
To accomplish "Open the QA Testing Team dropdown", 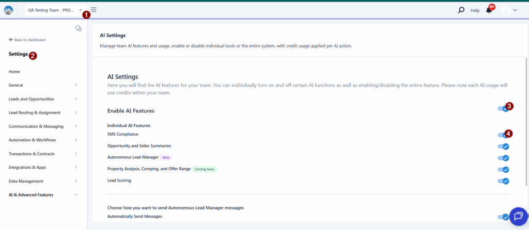I will [54, 10].
